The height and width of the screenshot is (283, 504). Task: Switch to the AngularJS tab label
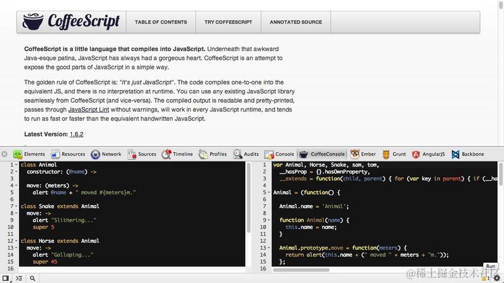tap(433, 154)
